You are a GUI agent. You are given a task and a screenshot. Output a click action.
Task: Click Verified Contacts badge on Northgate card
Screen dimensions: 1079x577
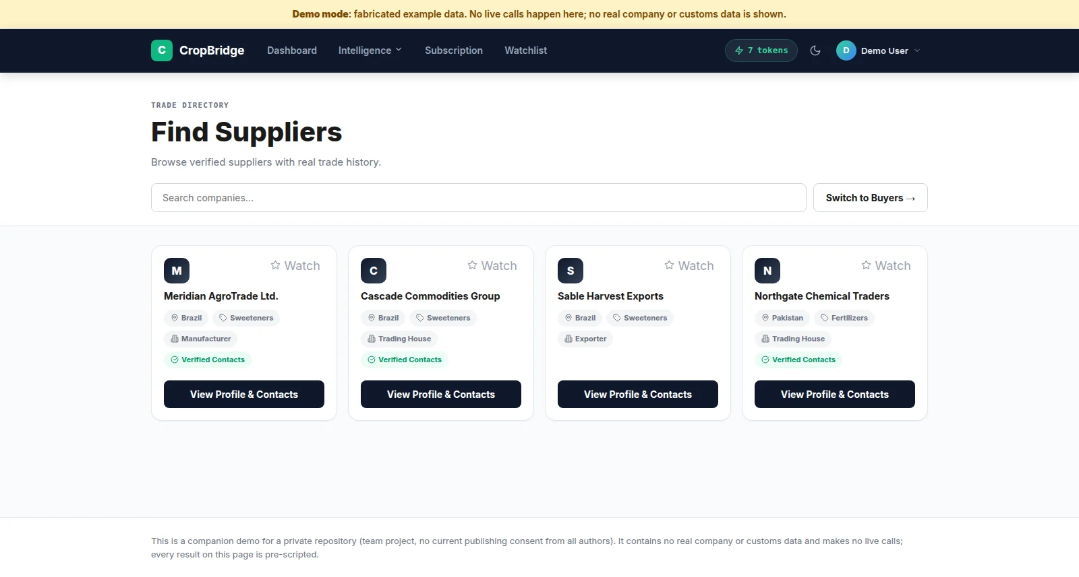(x=798, y=360)
